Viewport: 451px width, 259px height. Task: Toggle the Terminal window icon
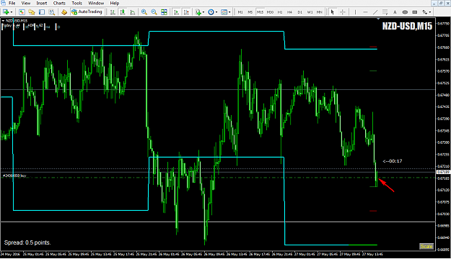pos(42,12)
